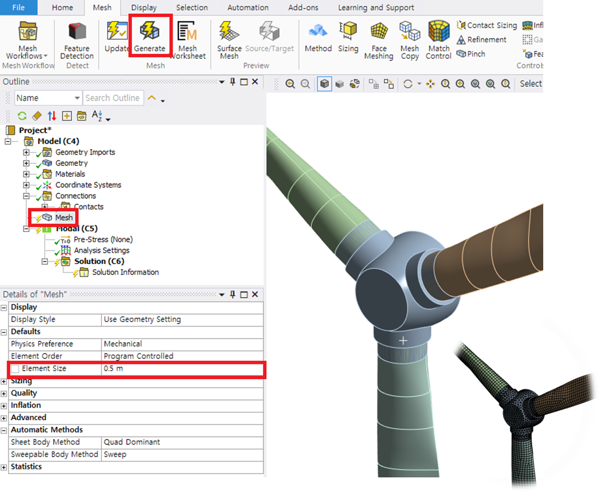The width and height of the screenshot is (599, 492).
Task: Switch to the Display ribbon tab
Action: point(144,8)
